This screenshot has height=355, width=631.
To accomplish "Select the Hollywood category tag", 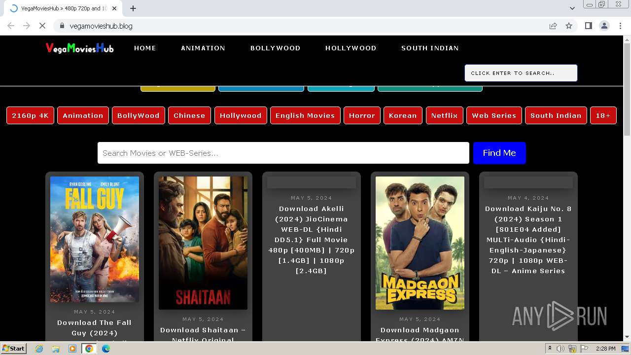I will coord(241,115).
